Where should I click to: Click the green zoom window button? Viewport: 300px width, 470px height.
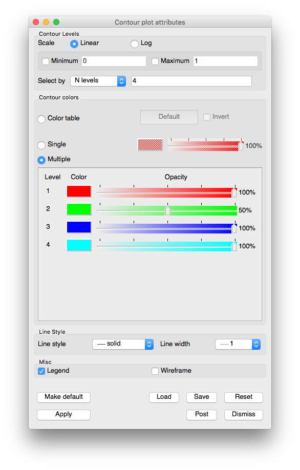click(x=56, y=22)
